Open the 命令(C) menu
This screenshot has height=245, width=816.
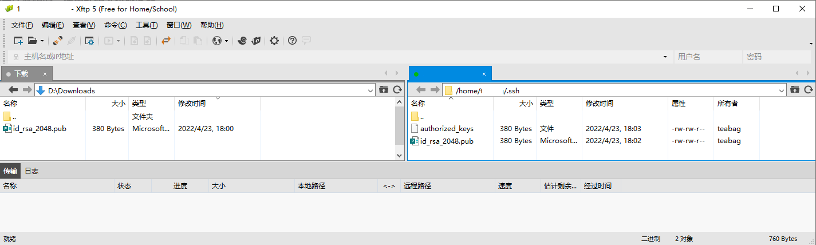(116, 25)
